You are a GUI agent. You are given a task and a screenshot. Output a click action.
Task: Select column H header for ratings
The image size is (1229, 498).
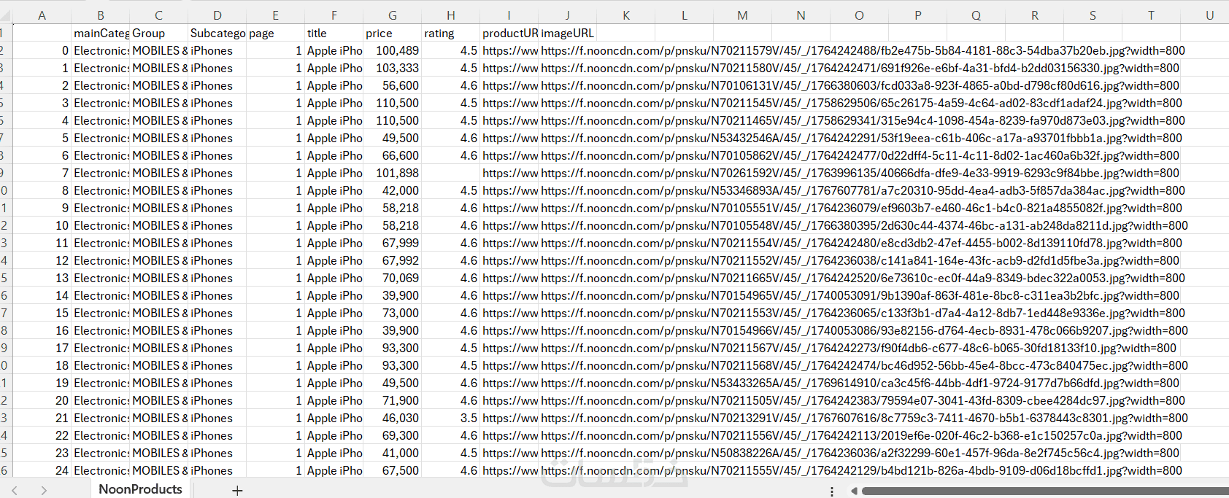click(451, 15)
